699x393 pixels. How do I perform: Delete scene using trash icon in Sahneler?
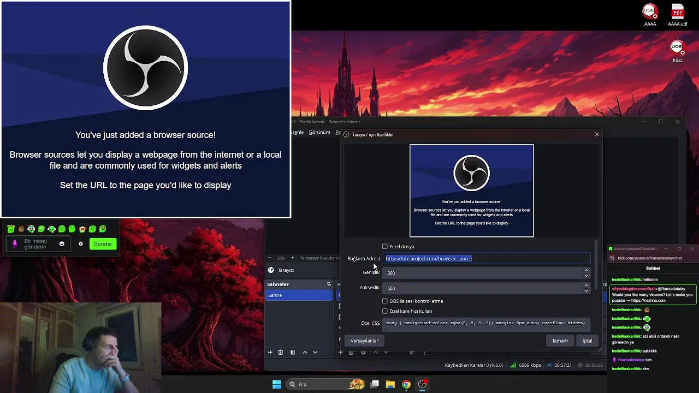(281, 353)
